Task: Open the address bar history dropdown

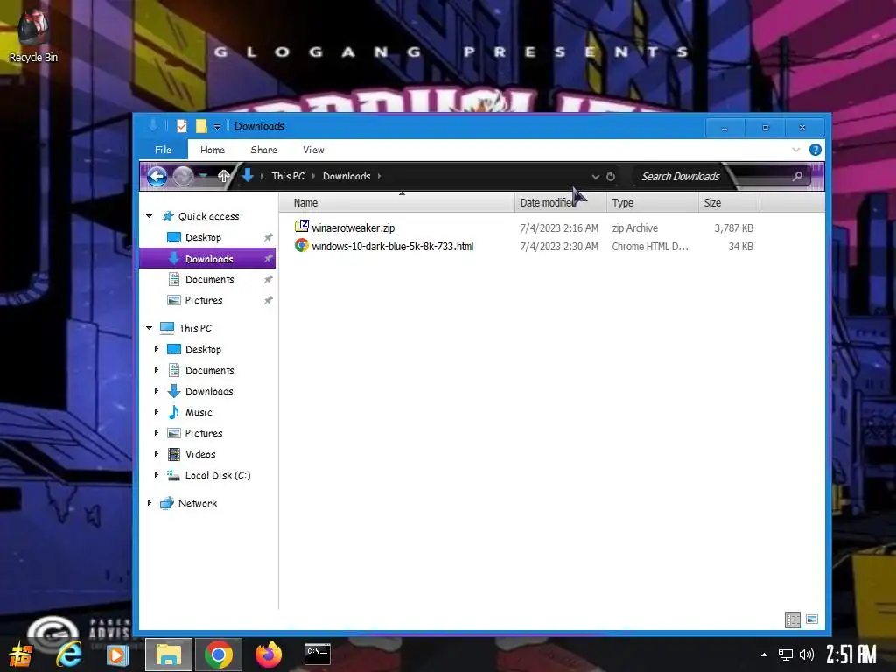Action: click(x=595, y=177)
